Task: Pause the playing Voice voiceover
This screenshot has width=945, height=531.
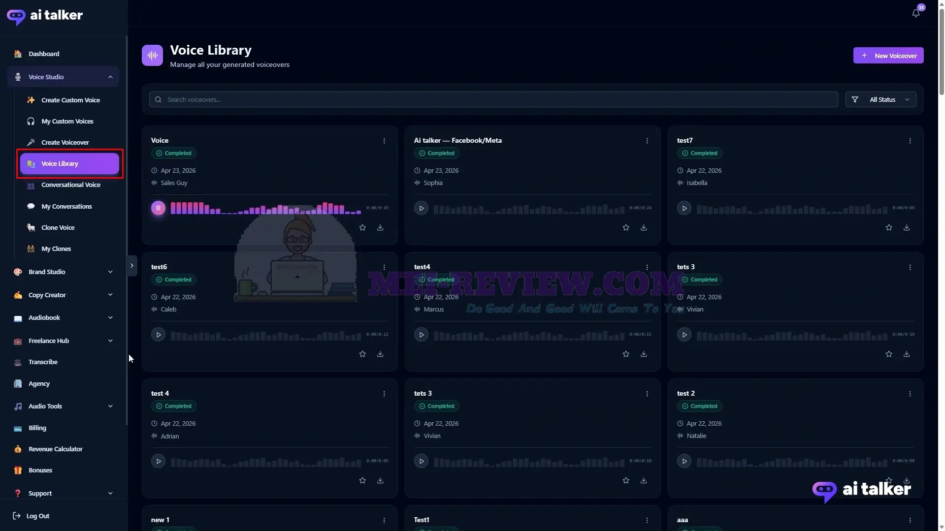Action: [158, 208]
